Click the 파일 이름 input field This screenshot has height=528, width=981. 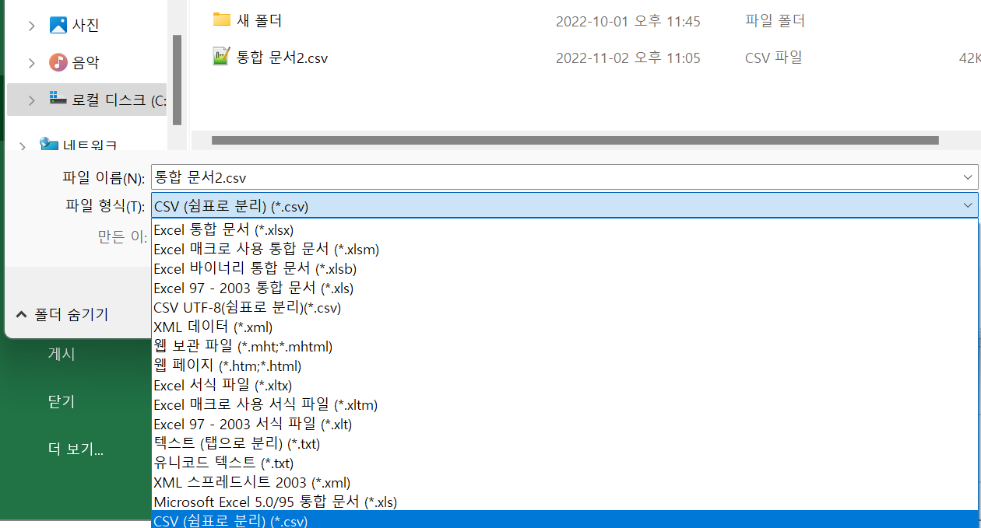coord(564,177)
